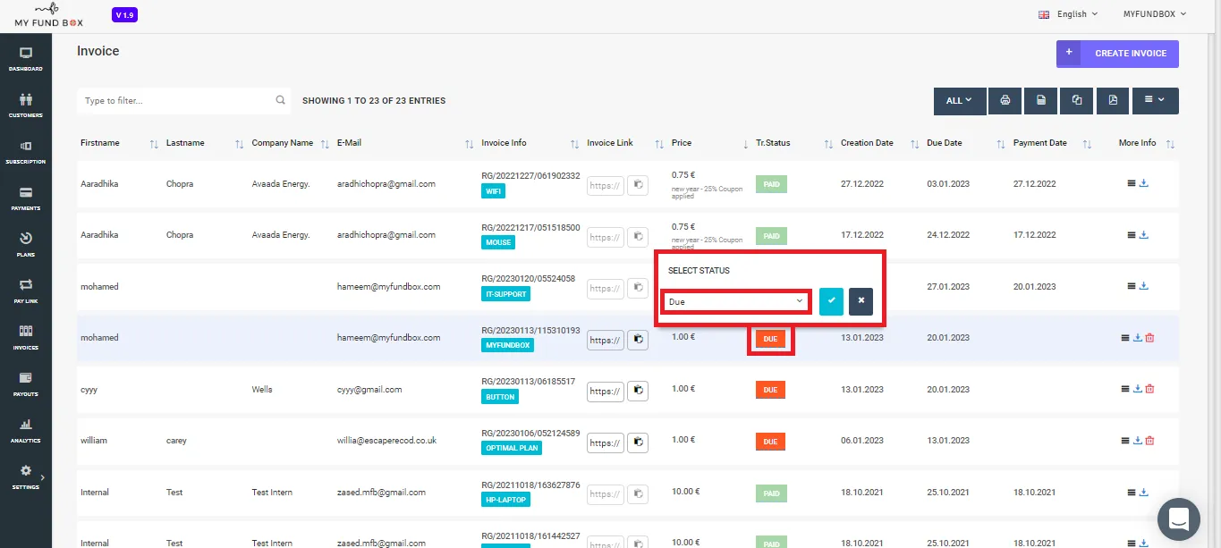The width and height of the screenshot is (1221, 548).
Task: Confirm status with the checkmark button
Action: [x=831, y=301]
